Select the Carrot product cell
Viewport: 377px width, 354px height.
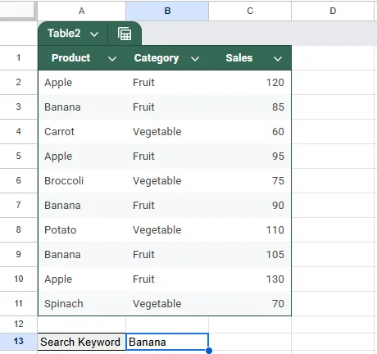[82, 132]
